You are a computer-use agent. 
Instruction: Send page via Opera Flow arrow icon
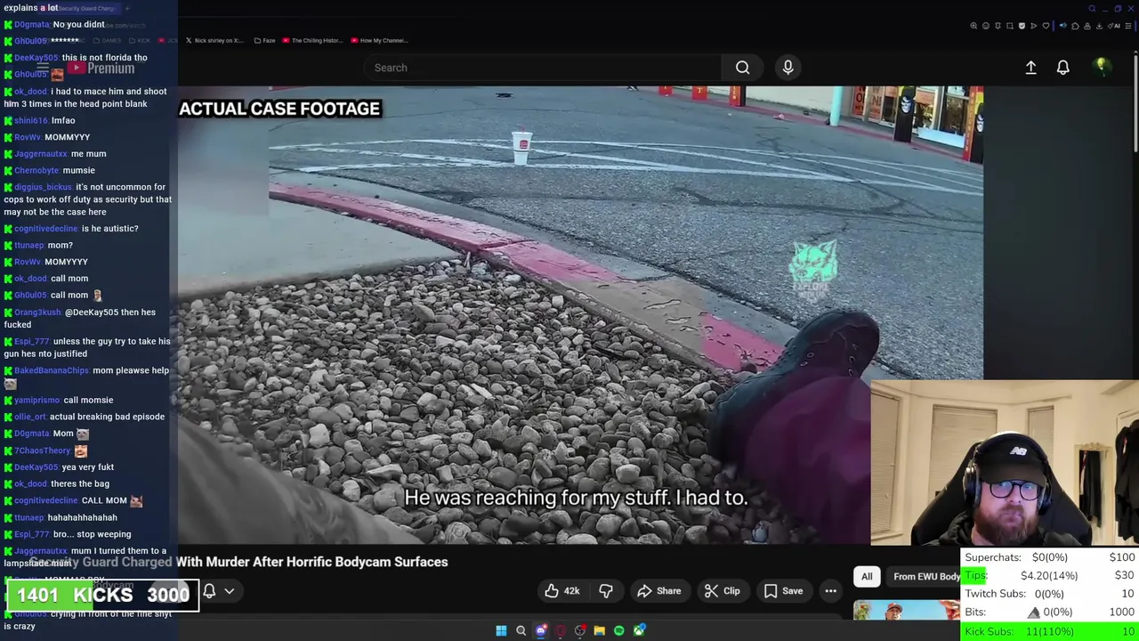1033,26
